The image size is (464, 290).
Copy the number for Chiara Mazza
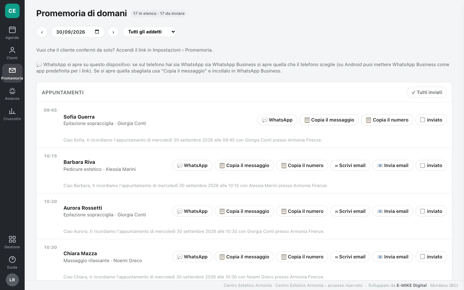pos(302,257)
